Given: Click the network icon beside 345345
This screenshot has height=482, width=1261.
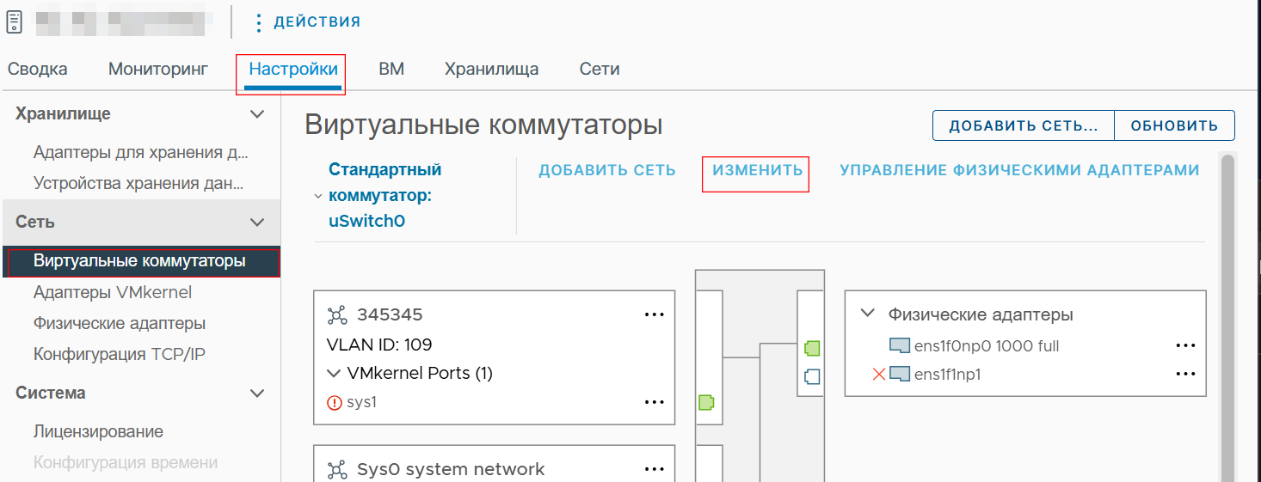Looking at the screenshot, I should 336,315.
